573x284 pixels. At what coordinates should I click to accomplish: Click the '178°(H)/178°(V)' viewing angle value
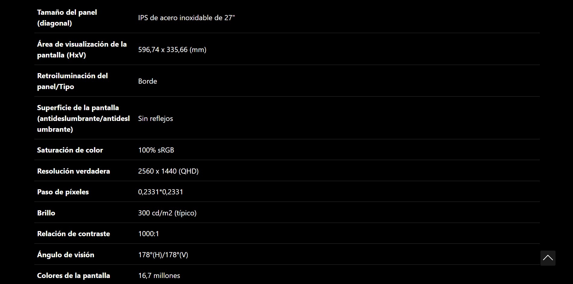coord(163,255)
